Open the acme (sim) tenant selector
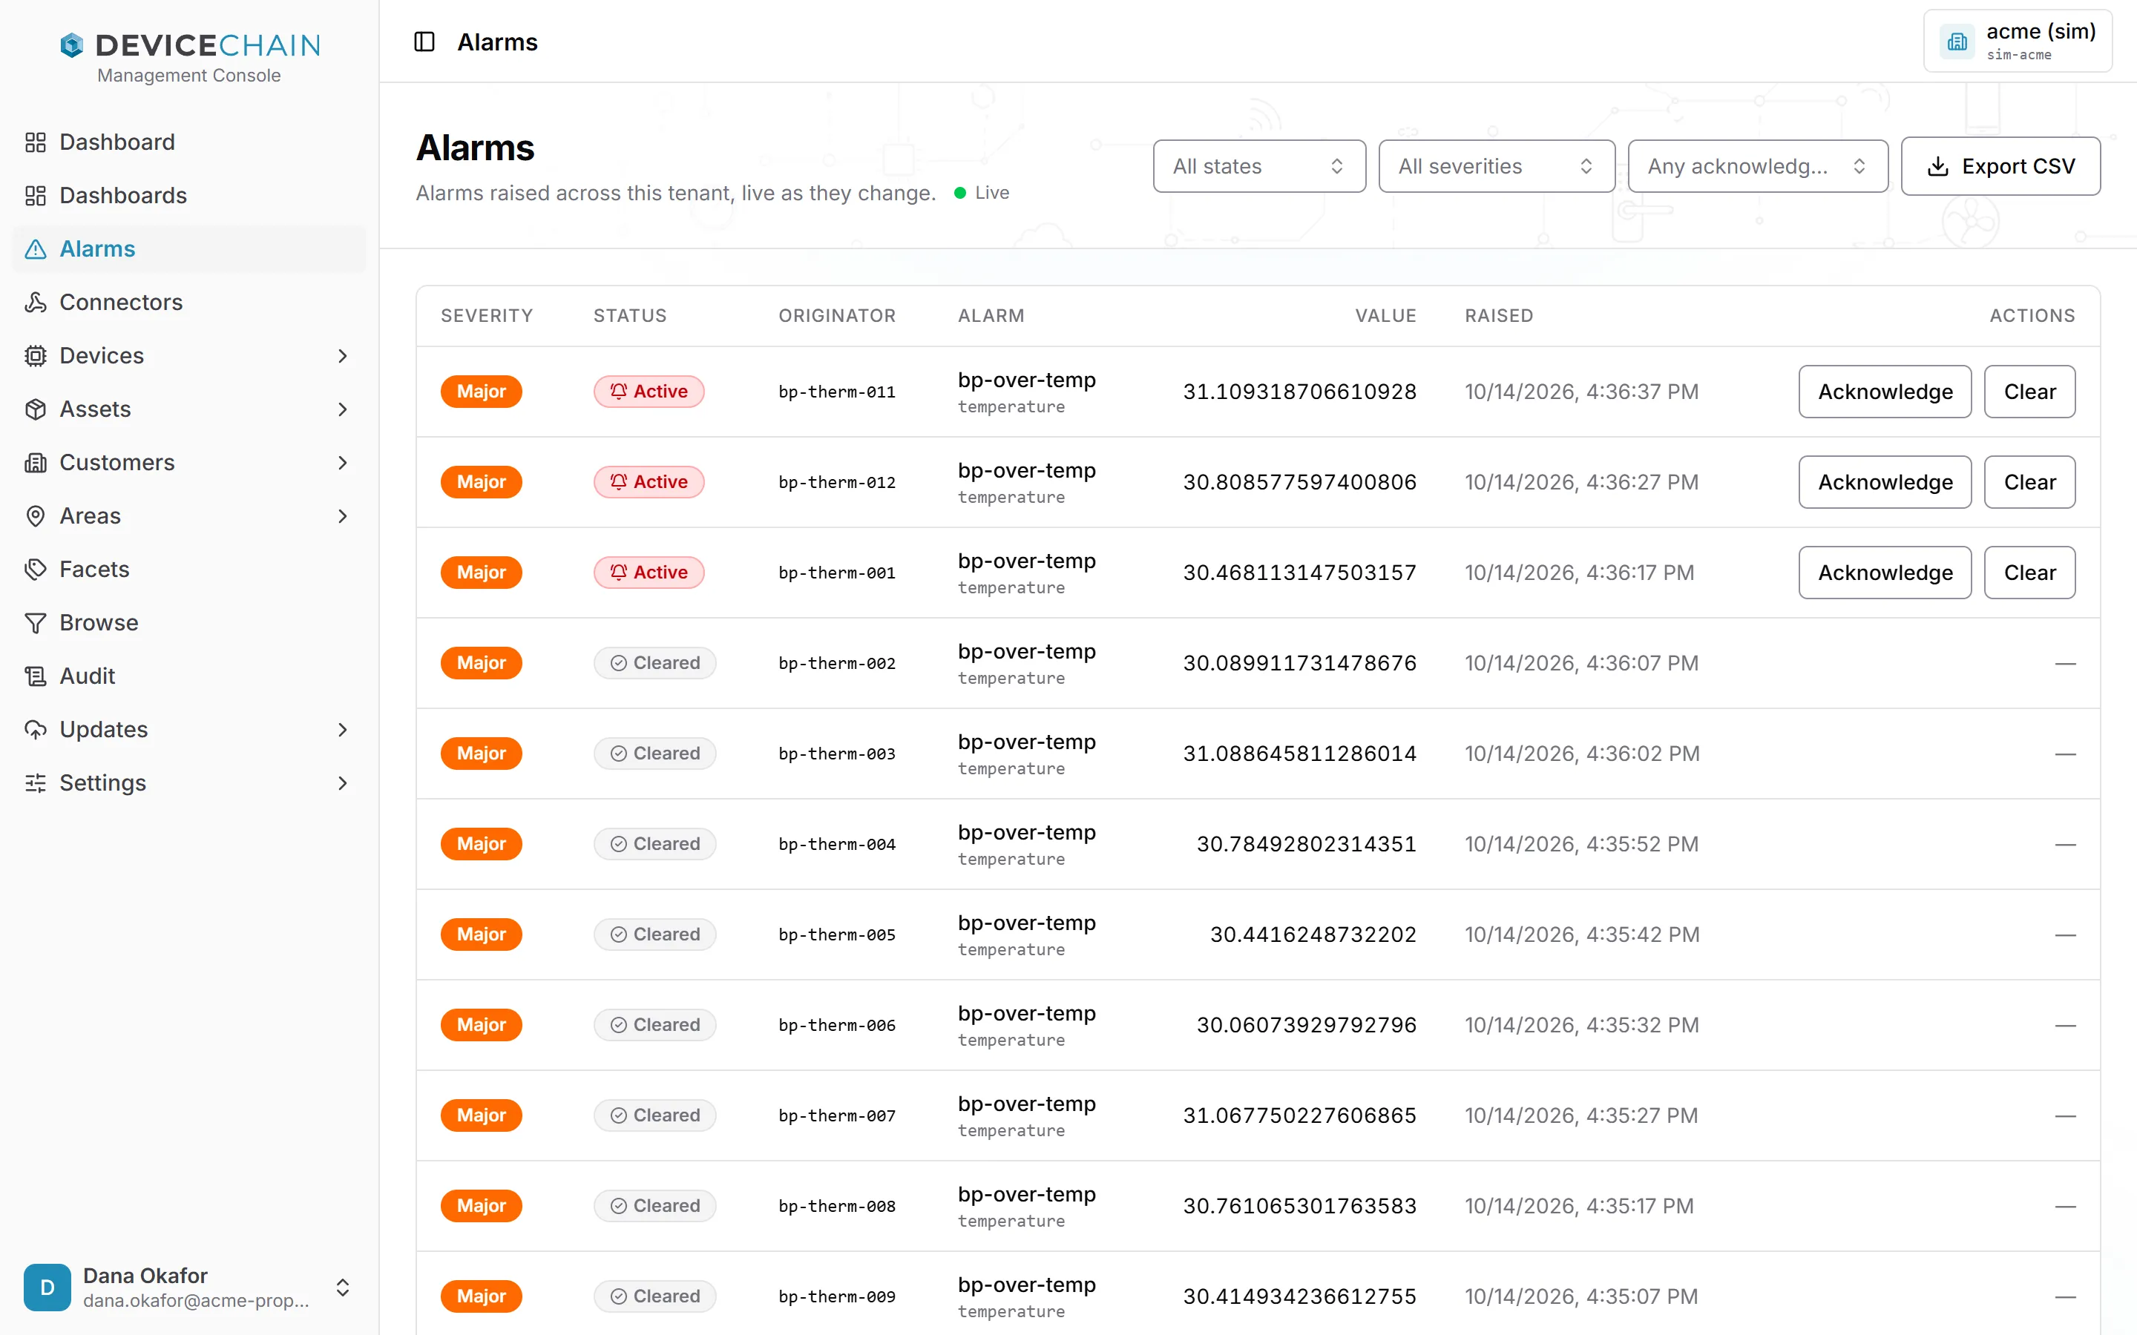 2018,42
